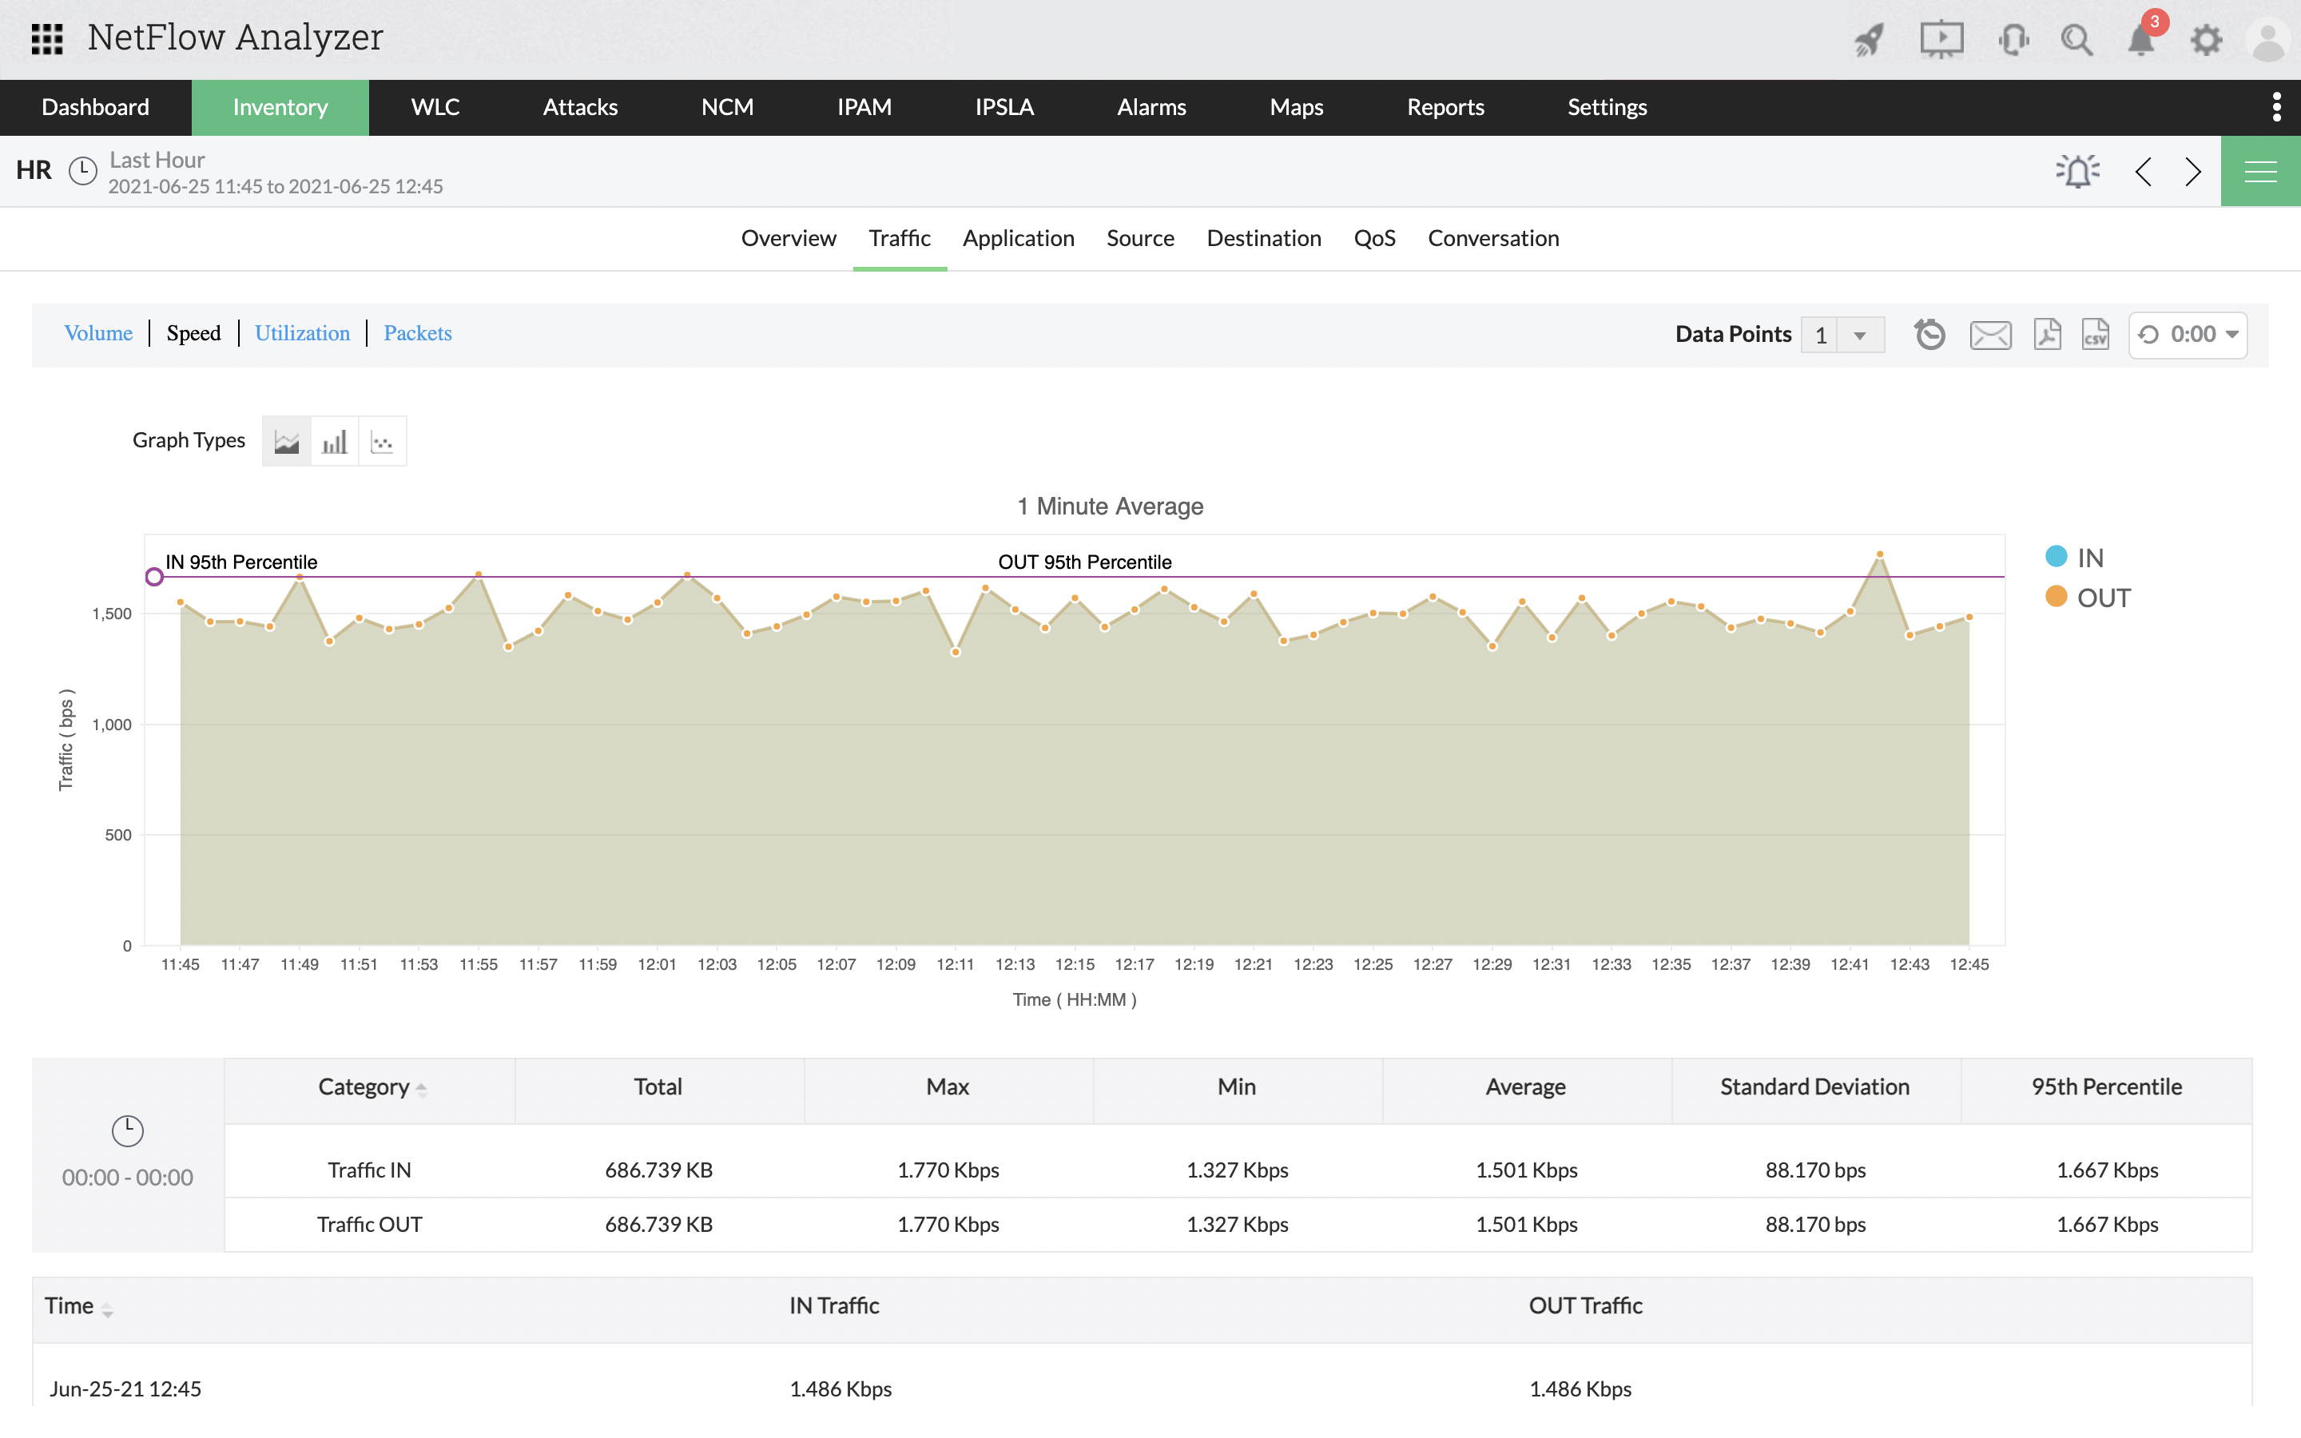The height and width of the screenshot is (1438, 2301).
Task: Click the Utilization traffic view link
Action: tap(301, 333)
